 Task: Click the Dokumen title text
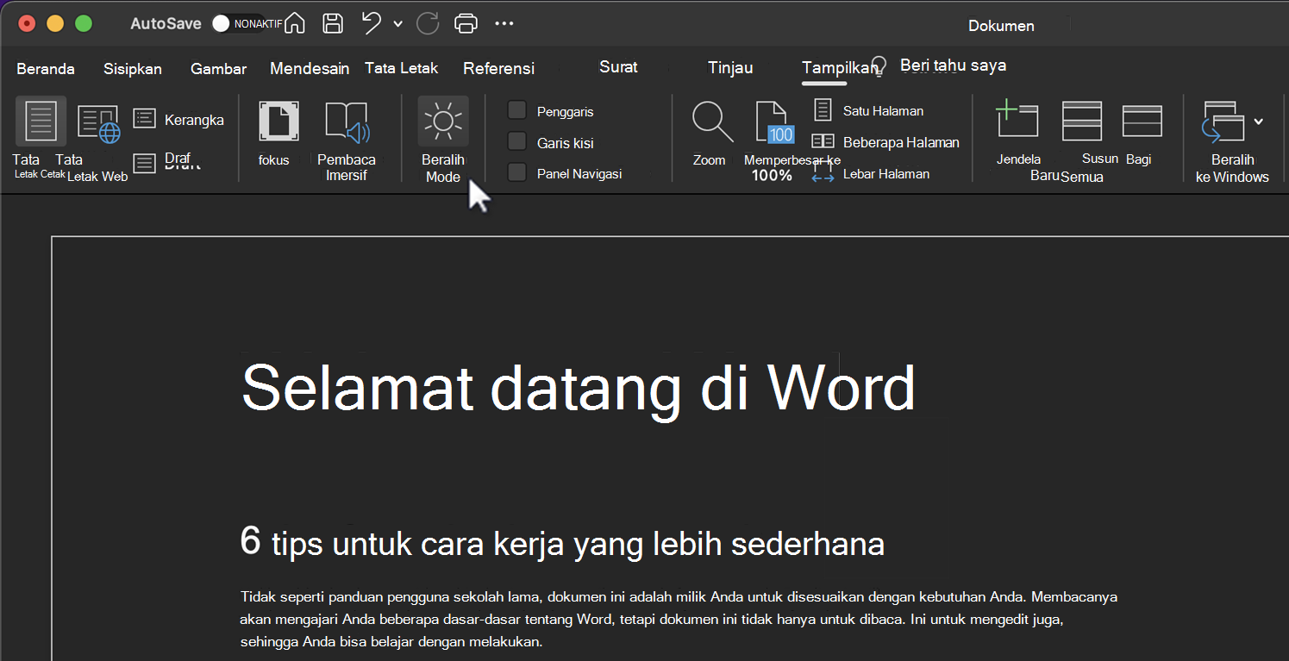(x=1001, y=26)
